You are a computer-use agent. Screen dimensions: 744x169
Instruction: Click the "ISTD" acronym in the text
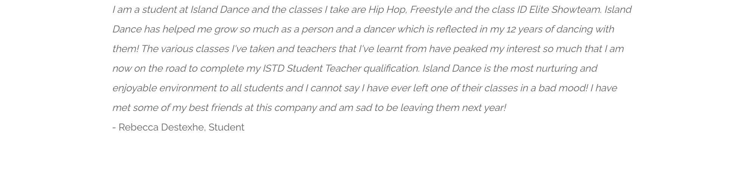pyautogui.click(x=273, y=69)
